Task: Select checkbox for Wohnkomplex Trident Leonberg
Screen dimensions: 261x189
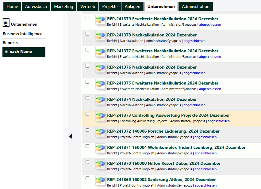Action: pyautogui.click(x=87, y=146)
